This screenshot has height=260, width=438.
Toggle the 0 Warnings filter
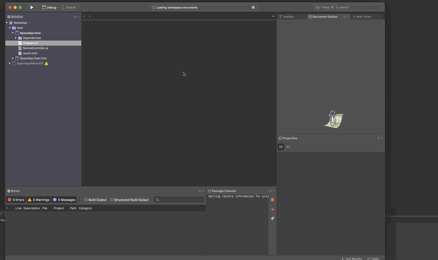[38, 200]
